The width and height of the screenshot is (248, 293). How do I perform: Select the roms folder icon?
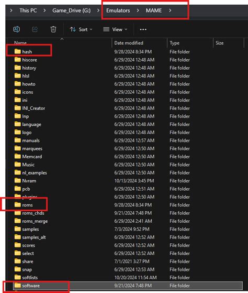18,205
